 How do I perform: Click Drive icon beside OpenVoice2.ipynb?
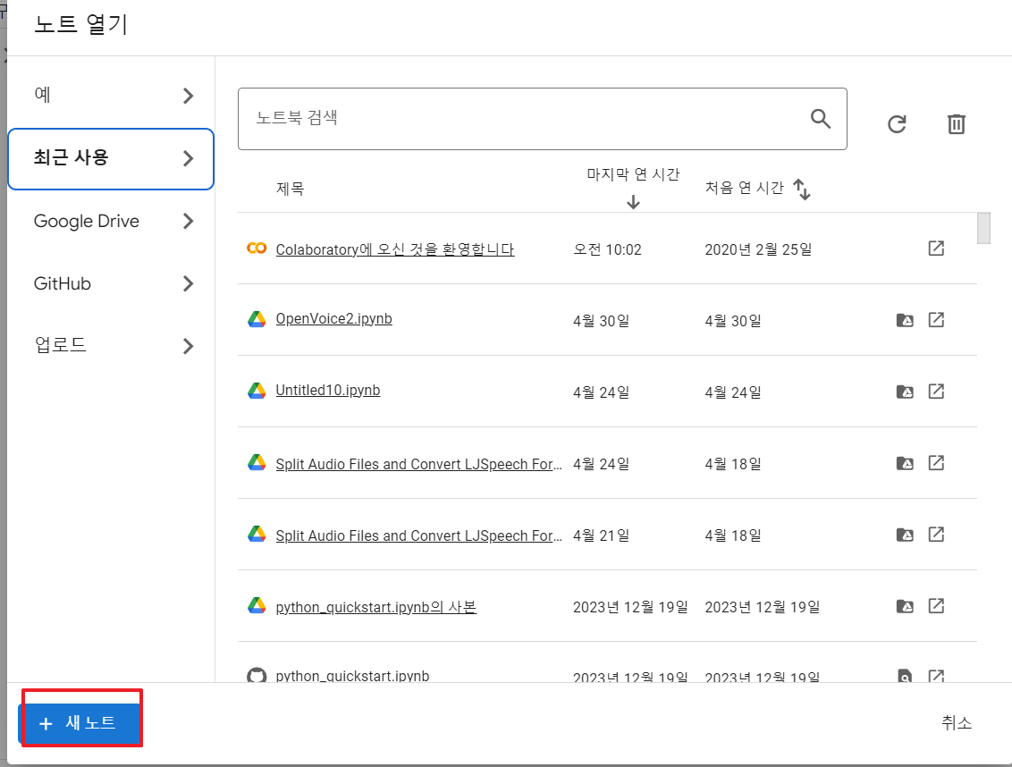(x=257, y=320)
